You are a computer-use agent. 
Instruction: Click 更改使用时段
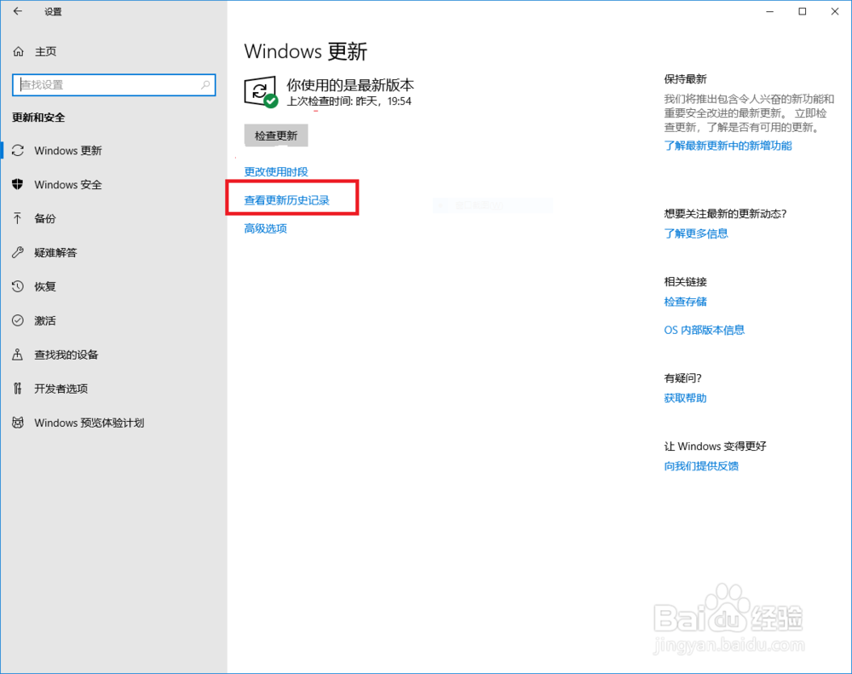pos(276,170)
